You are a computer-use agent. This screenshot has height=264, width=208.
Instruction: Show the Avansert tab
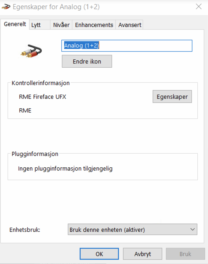130,25
